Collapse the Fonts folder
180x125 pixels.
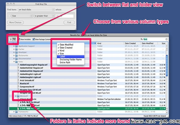coord(14,62)
